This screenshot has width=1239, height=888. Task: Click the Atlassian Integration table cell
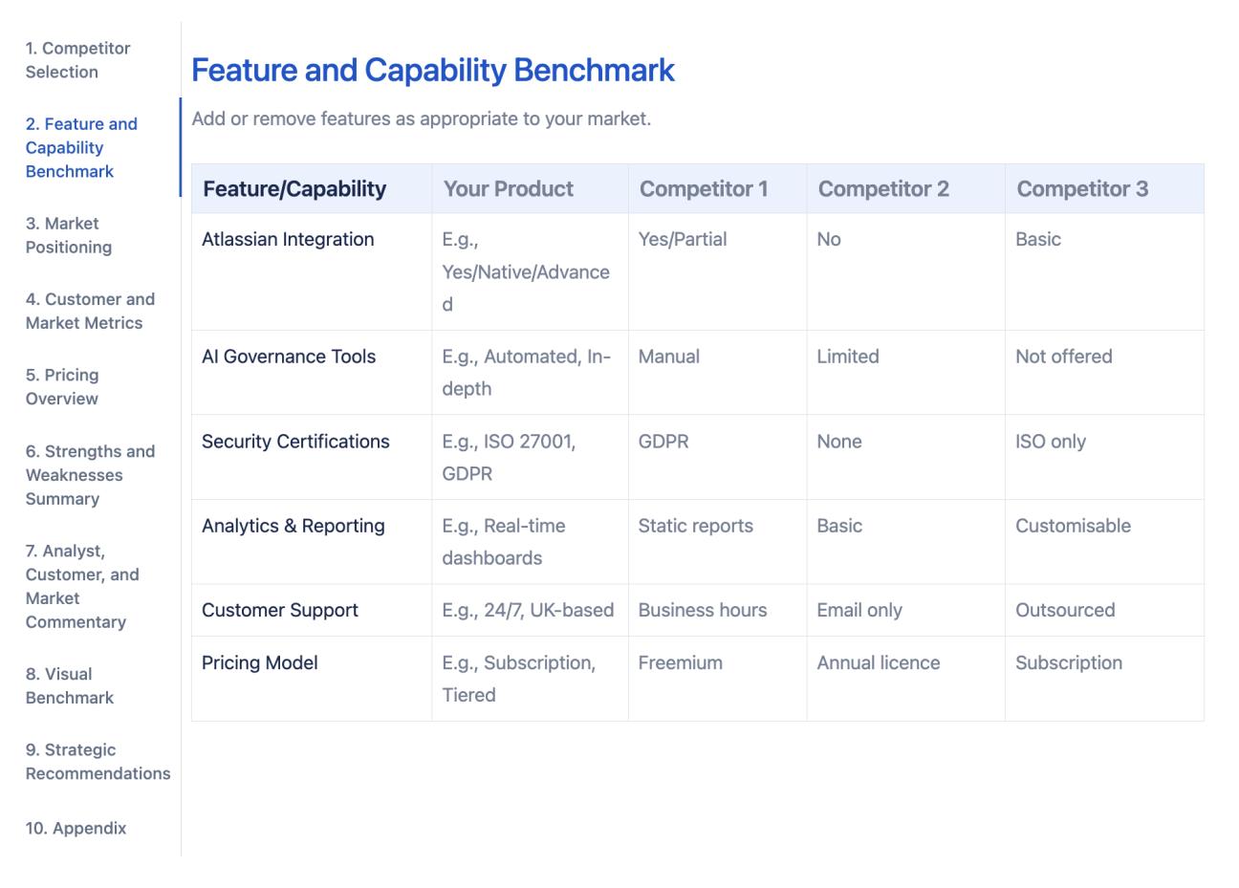tap(287, 239)
